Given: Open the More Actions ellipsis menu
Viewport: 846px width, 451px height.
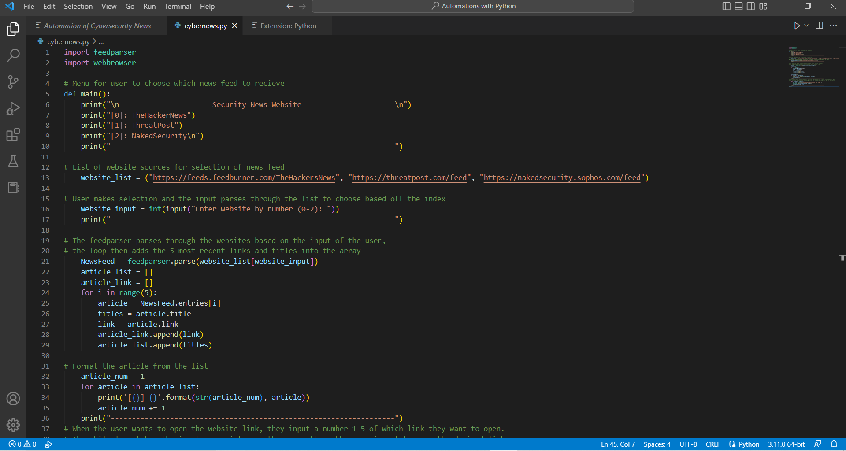Looking at the screenshot, I should tap(833, 26).
